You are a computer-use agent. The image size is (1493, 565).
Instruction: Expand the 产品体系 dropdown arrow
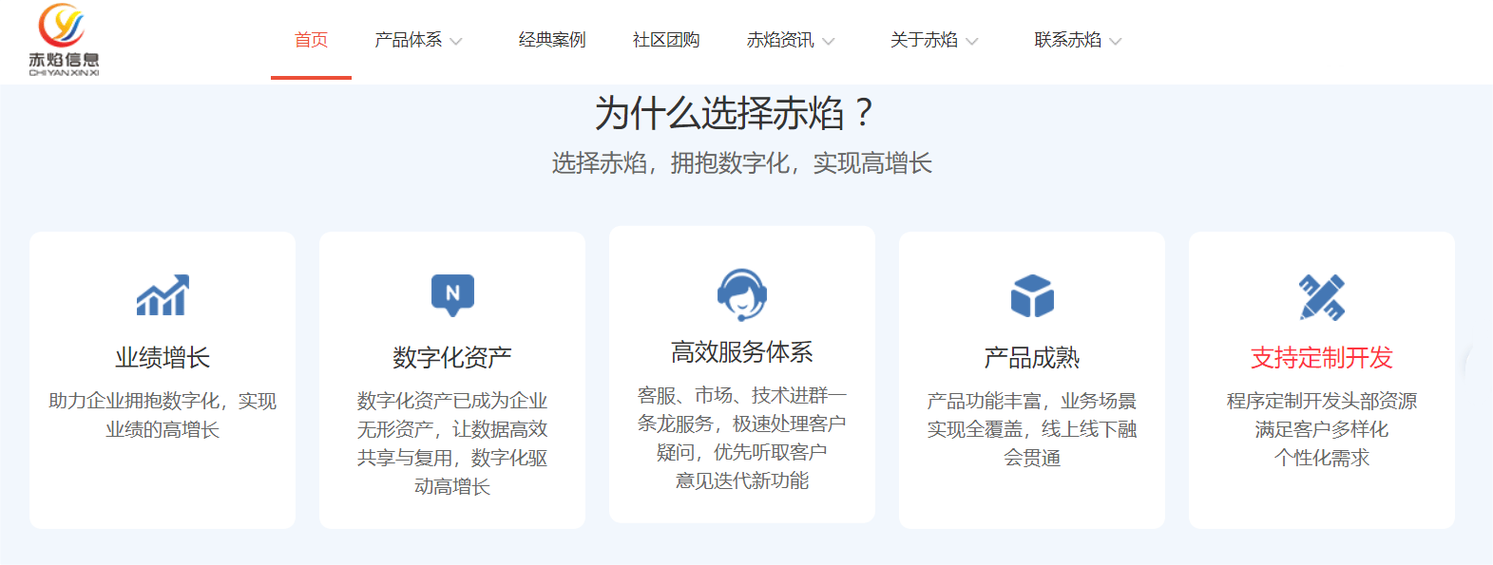[x=456, y=41]
